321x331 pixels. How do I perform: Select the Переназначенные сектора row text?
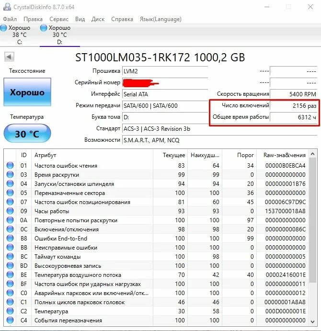69,193
